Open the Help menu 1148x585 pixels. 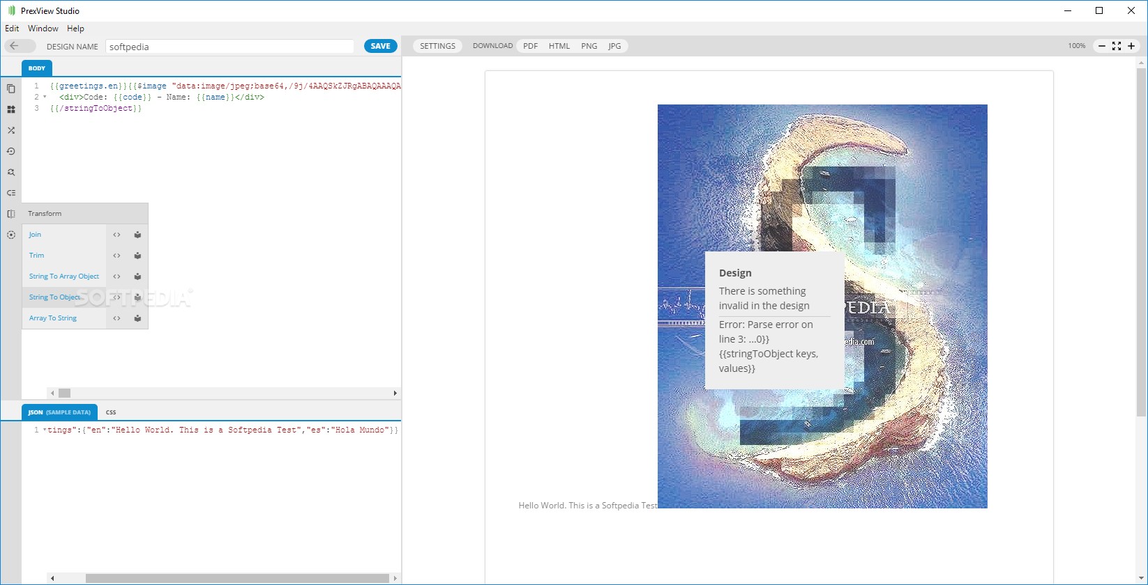[75, 29]
